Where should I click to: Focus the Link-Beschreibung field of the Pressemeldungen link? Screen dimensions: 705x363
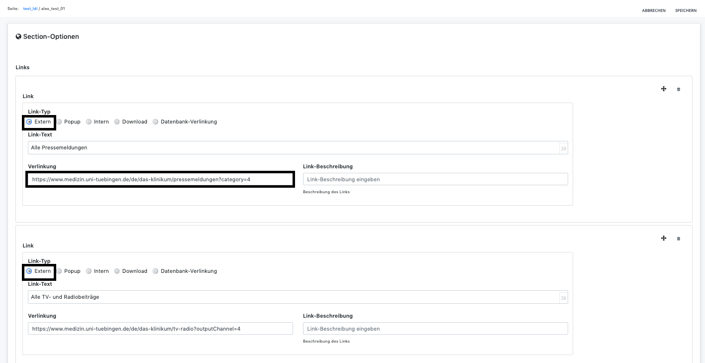click(x=435, y=179)
